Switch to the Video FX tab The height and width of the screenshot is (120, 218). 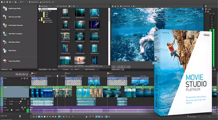tap(77, 69)
